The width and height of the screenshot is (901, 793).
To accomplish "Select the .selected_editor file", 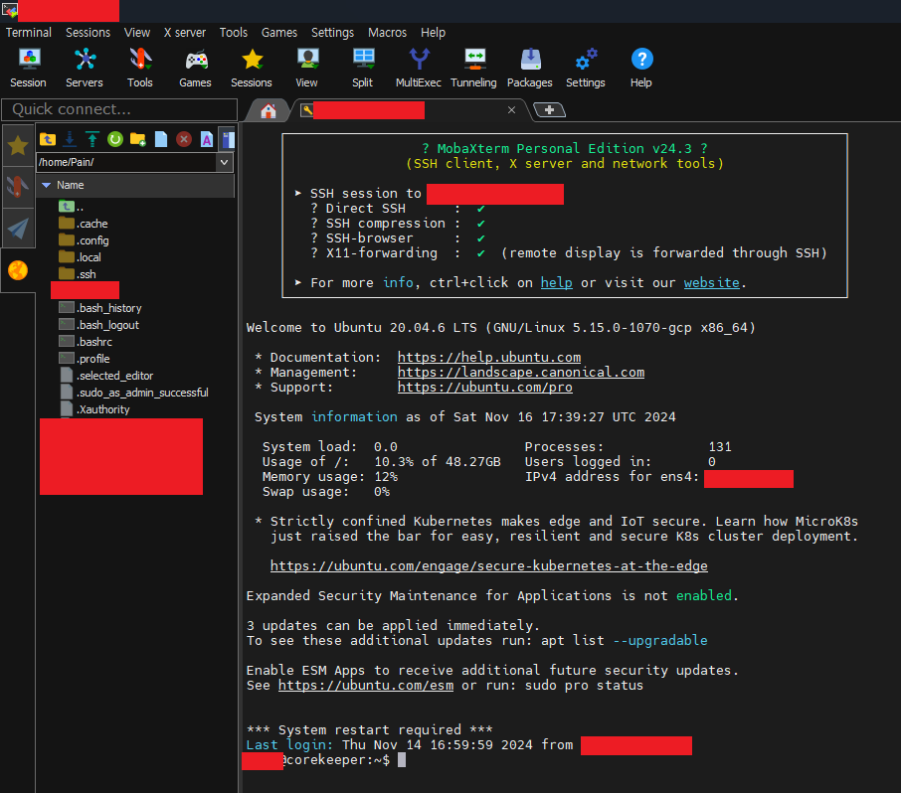I will pos(106,376).
